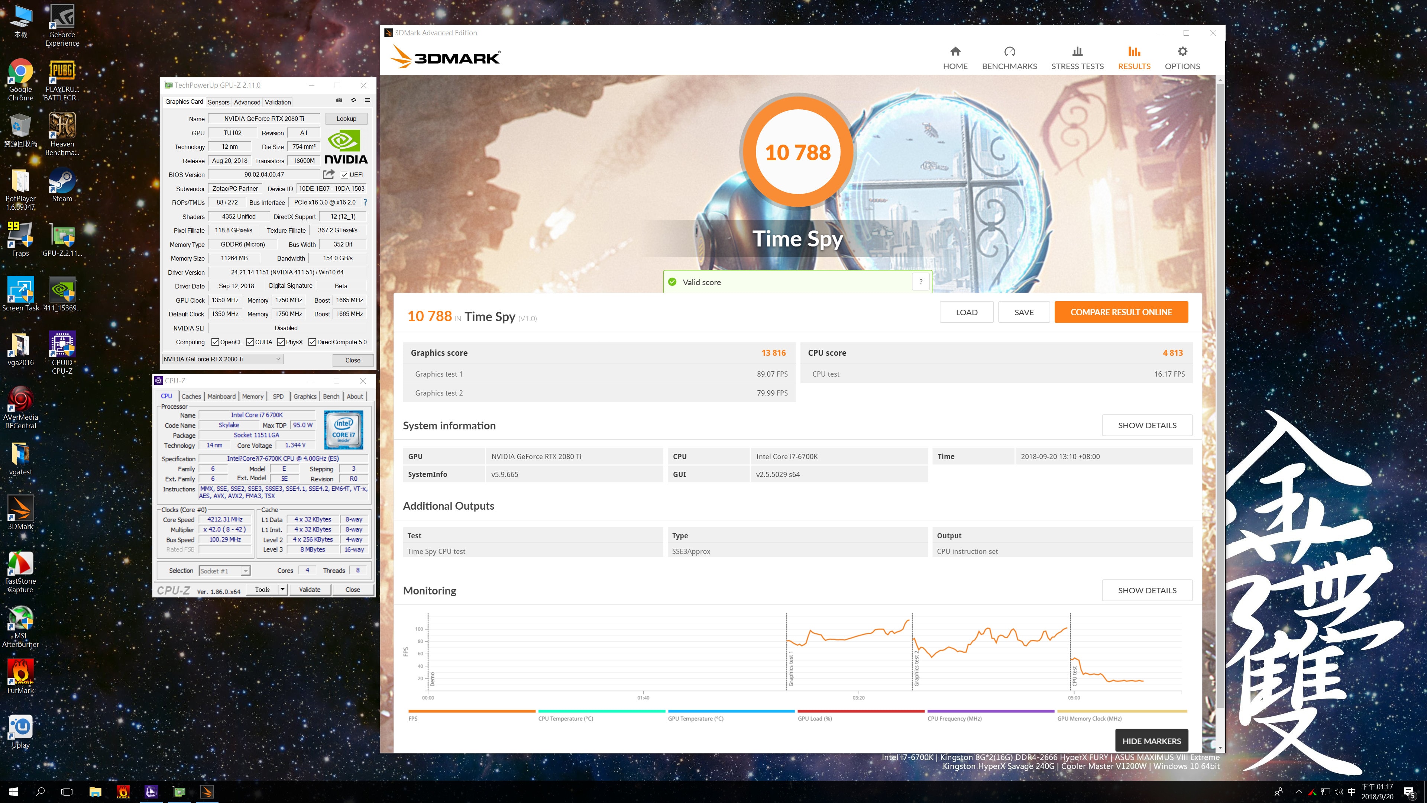Open the AVerMedia RECentral desktop icon
This screenshot has width=1427, height=803.
(20, 408)
